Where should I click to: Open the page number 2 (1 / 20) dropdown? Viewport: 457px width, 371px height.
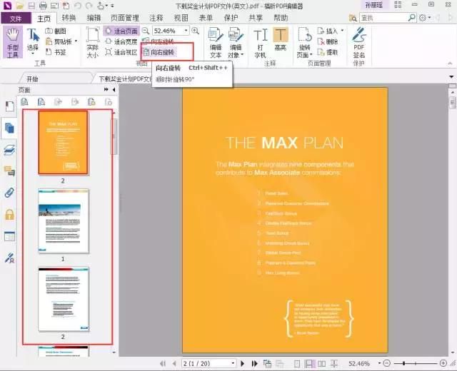[233, 363]
